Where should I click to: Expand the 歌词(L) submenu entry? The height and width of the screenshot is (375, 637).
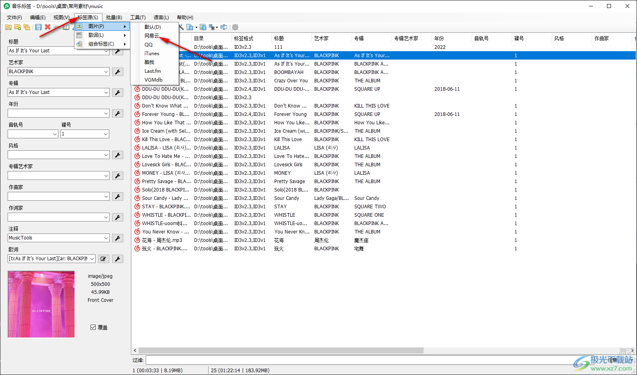coord(102,35)
